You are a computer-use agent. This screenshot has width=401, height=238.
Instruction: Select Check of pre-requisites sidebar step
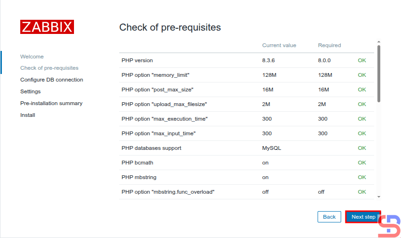tap(49, 68)
